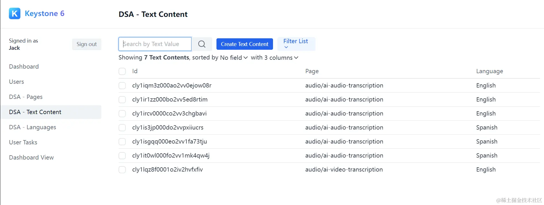The width and height of the screenshot is (544, 205).
Task: Click the Keystone 6 logo icon
Action: coord(15,13)
